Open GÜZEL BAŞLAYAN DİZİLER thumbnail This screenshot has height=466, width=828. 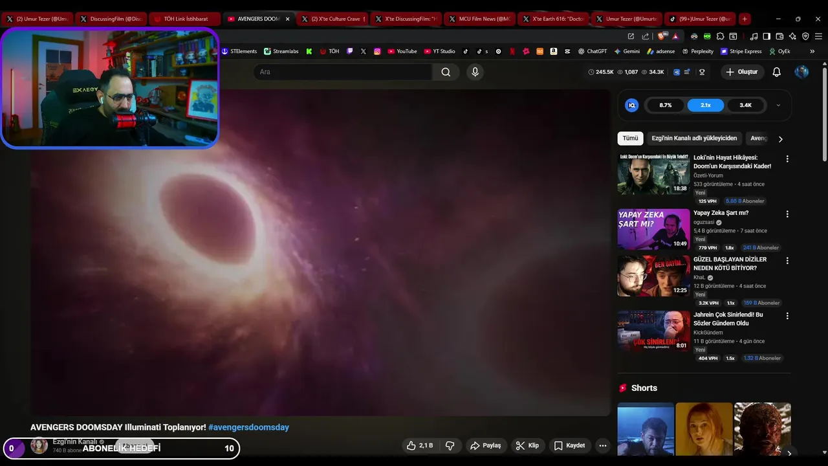(653, 276)
